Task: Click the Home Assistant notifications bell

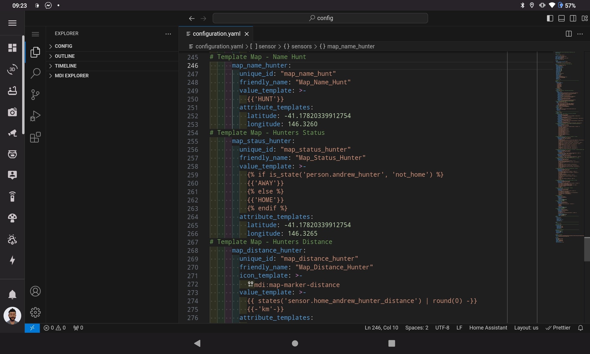Action: [x=12, y=294]
